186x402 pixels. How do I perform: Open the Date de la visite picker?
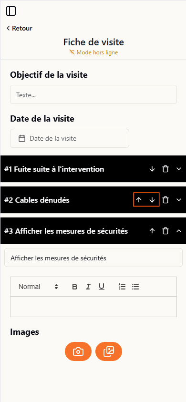(70, 138)
